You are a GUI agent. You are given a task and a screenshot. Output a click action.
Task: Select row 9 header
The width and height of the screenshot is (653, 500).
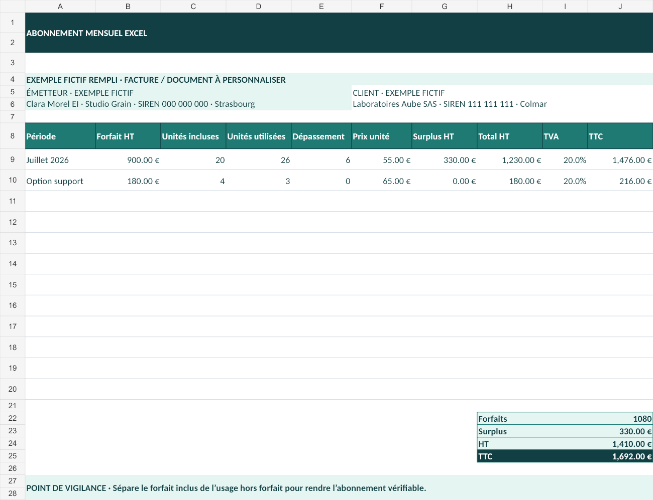(x=13, y=159)
